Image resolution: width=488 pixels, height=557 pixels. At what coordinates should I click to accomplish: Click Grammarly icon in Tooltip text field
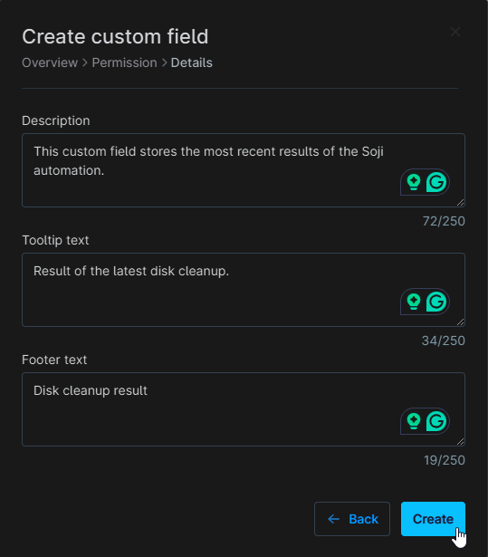coord(436,302)
